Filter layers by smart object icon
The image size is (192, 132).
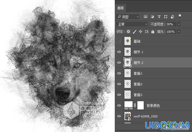click(x=172, y=16)
